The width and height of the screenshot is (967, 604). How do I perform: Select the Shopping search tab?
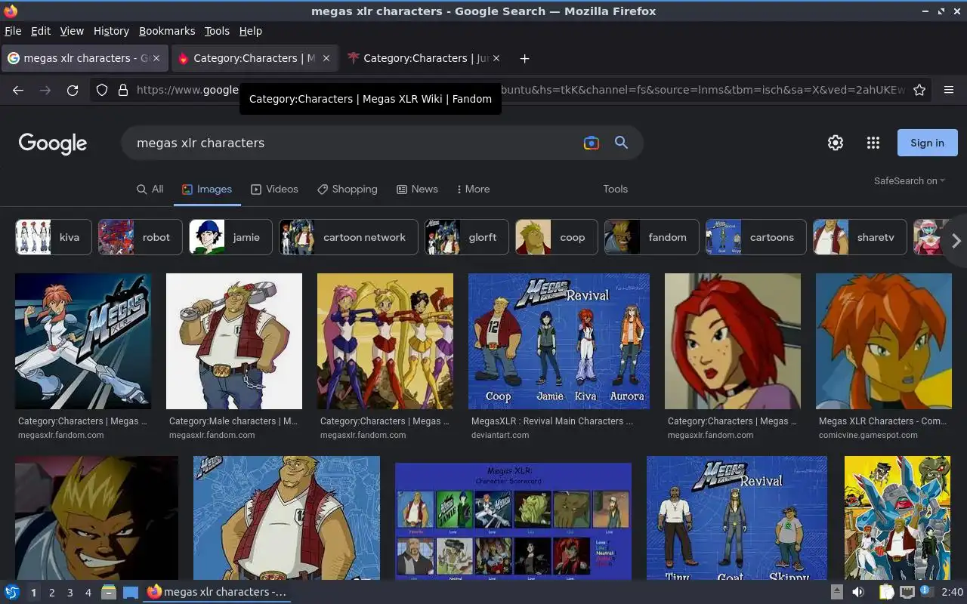(x=347, y=189)
